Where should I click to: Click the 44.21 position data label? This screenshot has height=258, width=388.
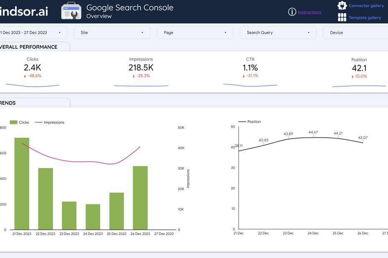point(338,133)
